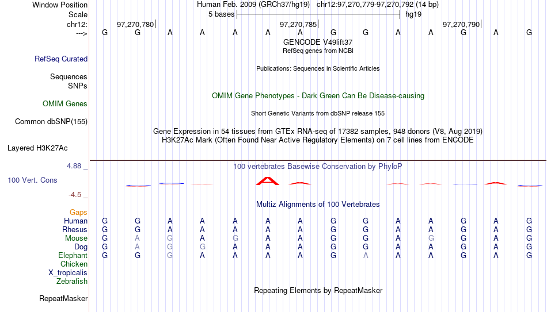Click Short Genetic Variants from dbSNP title
This screenshot has width=547, height=312.
click(x=318, y=114)
